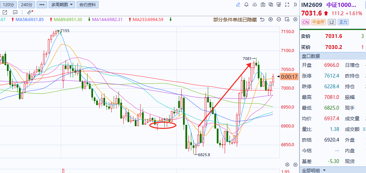Image resolution: width=366 pixels, height=173 pixels.
Task: Click the chart layout icon
Action: (287, 19)
